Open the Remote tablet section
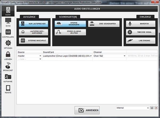Screen dimensions: 160x118 (x=8, y=89)
